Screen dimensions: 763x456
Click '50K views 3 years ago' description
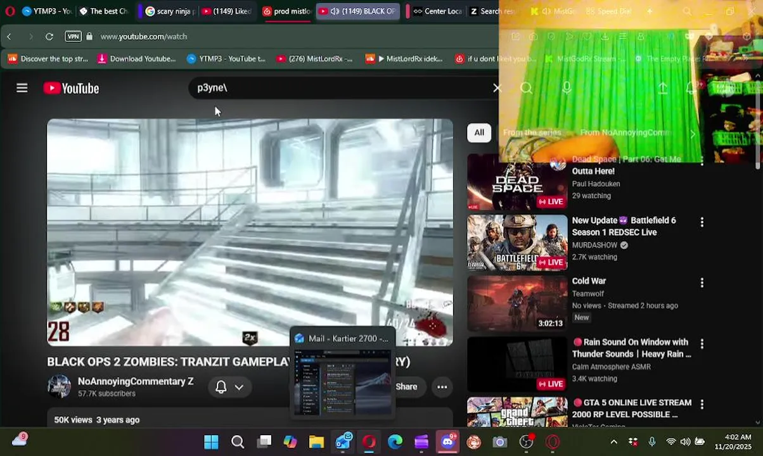click(97, 420)
